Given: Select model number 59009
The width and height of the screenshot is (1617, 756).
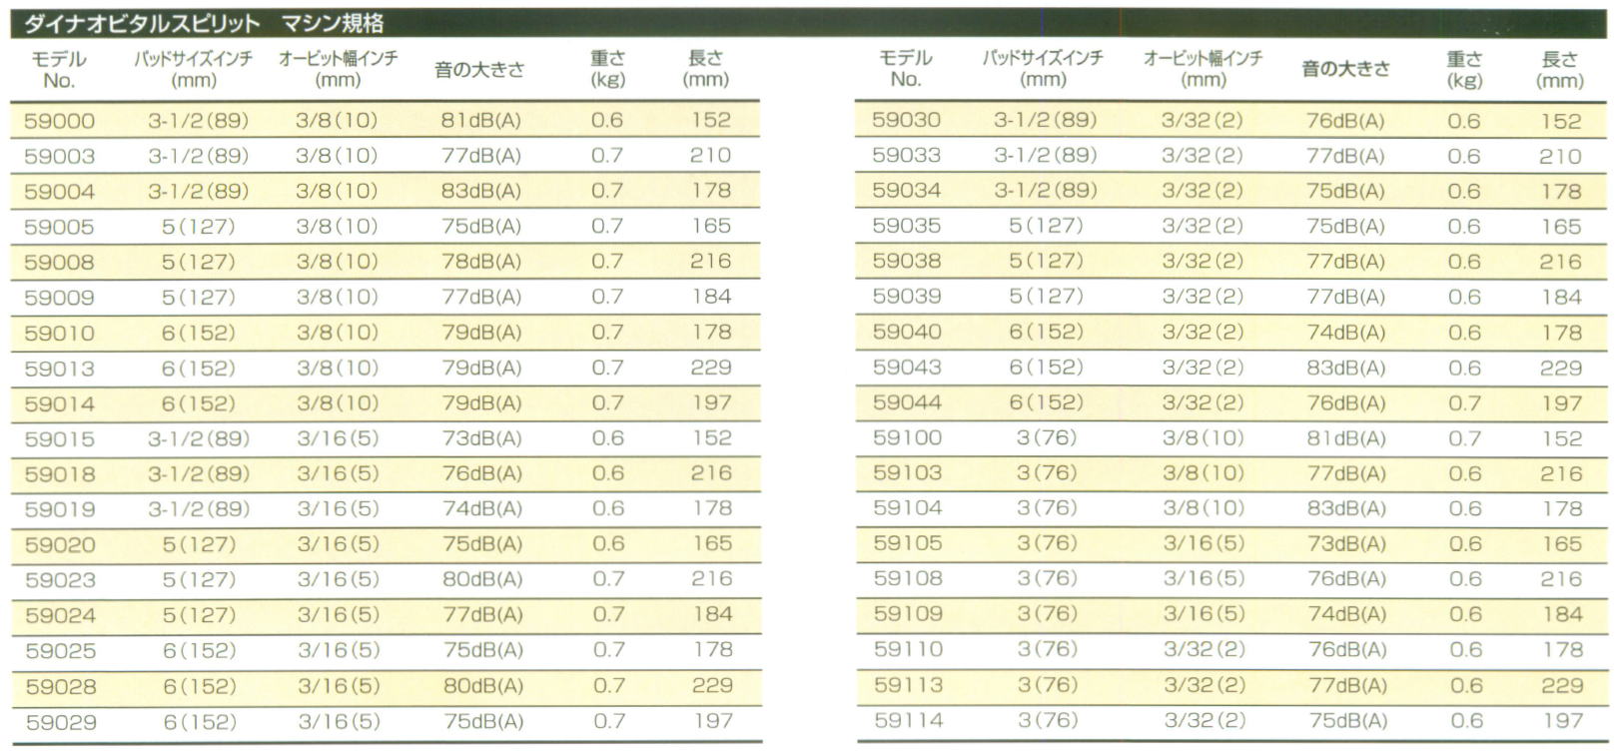Looking at the screenshot, I should (60, 298).
